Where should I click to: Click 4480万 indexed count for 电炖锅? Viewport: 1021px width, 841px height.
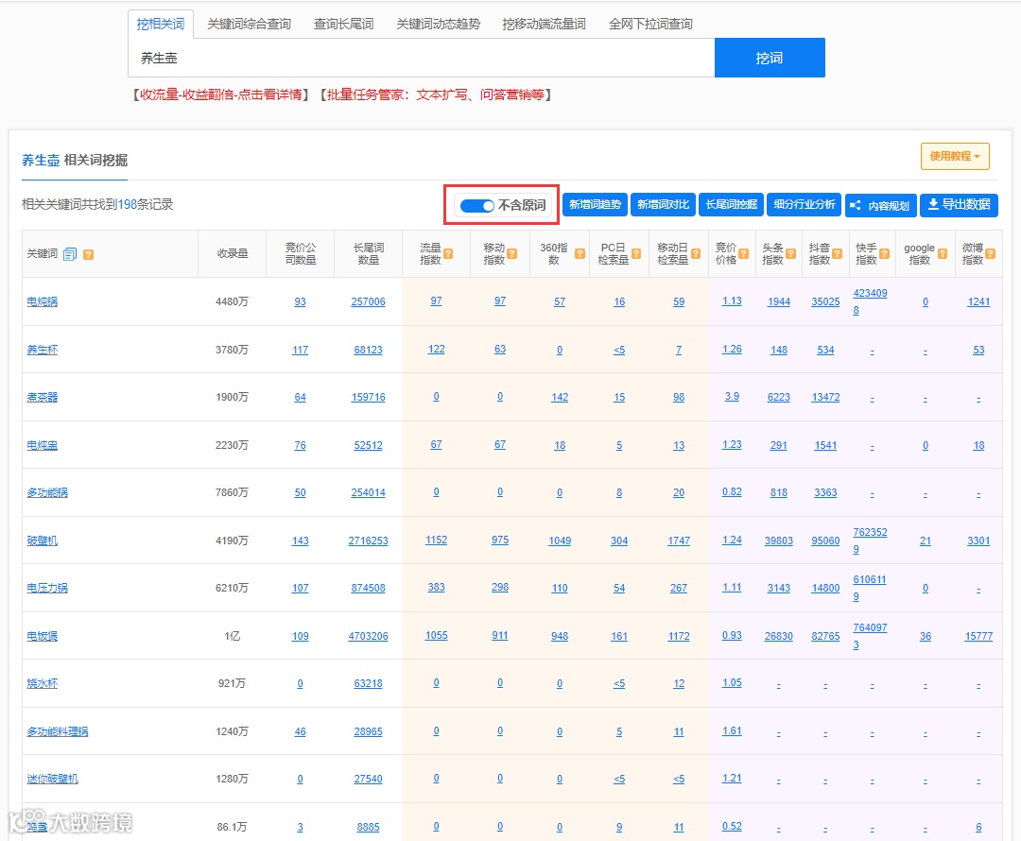pyautogui.click(x=233, y=301)
